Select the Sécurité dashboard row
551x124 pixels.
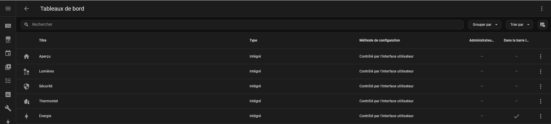(46, 86)
